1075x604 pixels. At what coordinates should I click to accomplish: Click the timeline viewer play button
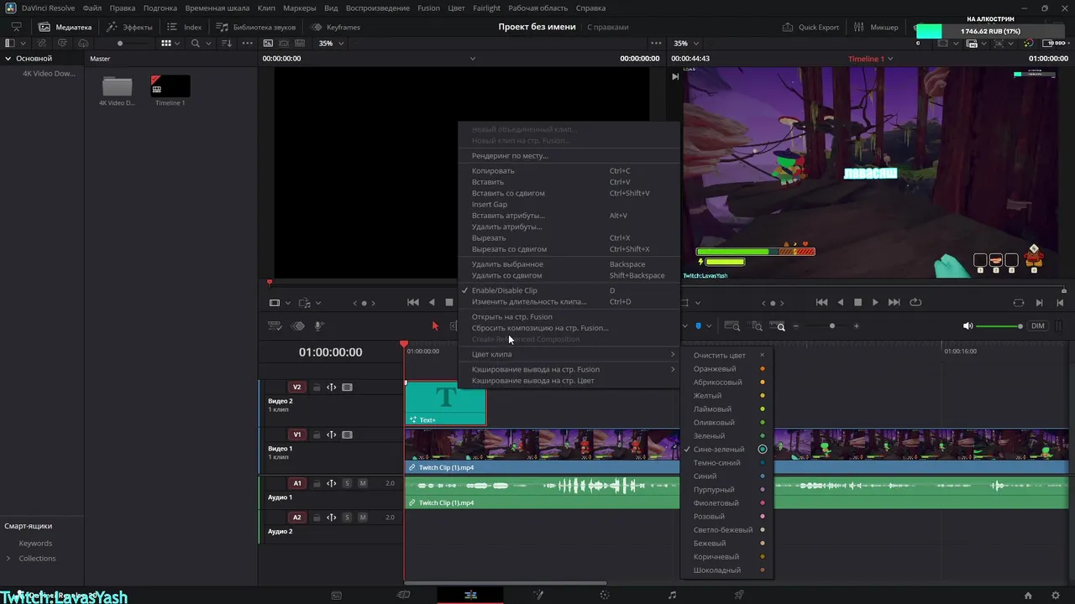click(x=875, y=302)
